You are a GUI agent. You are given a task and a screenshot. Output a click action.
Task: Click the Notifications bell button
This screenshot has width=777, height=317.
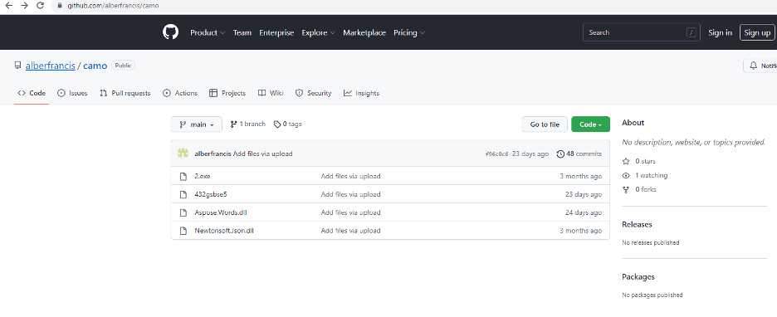click(x=760, y=66)
